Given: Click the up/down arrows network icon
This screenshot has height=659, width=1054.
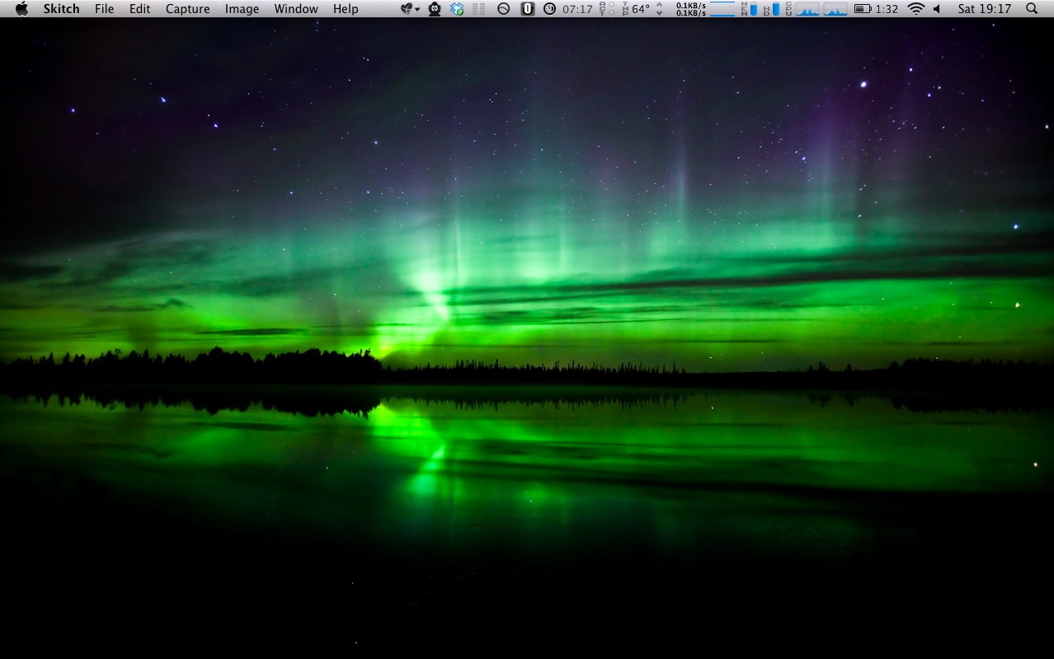Looking at the screenshot, I should coord(659,9).
